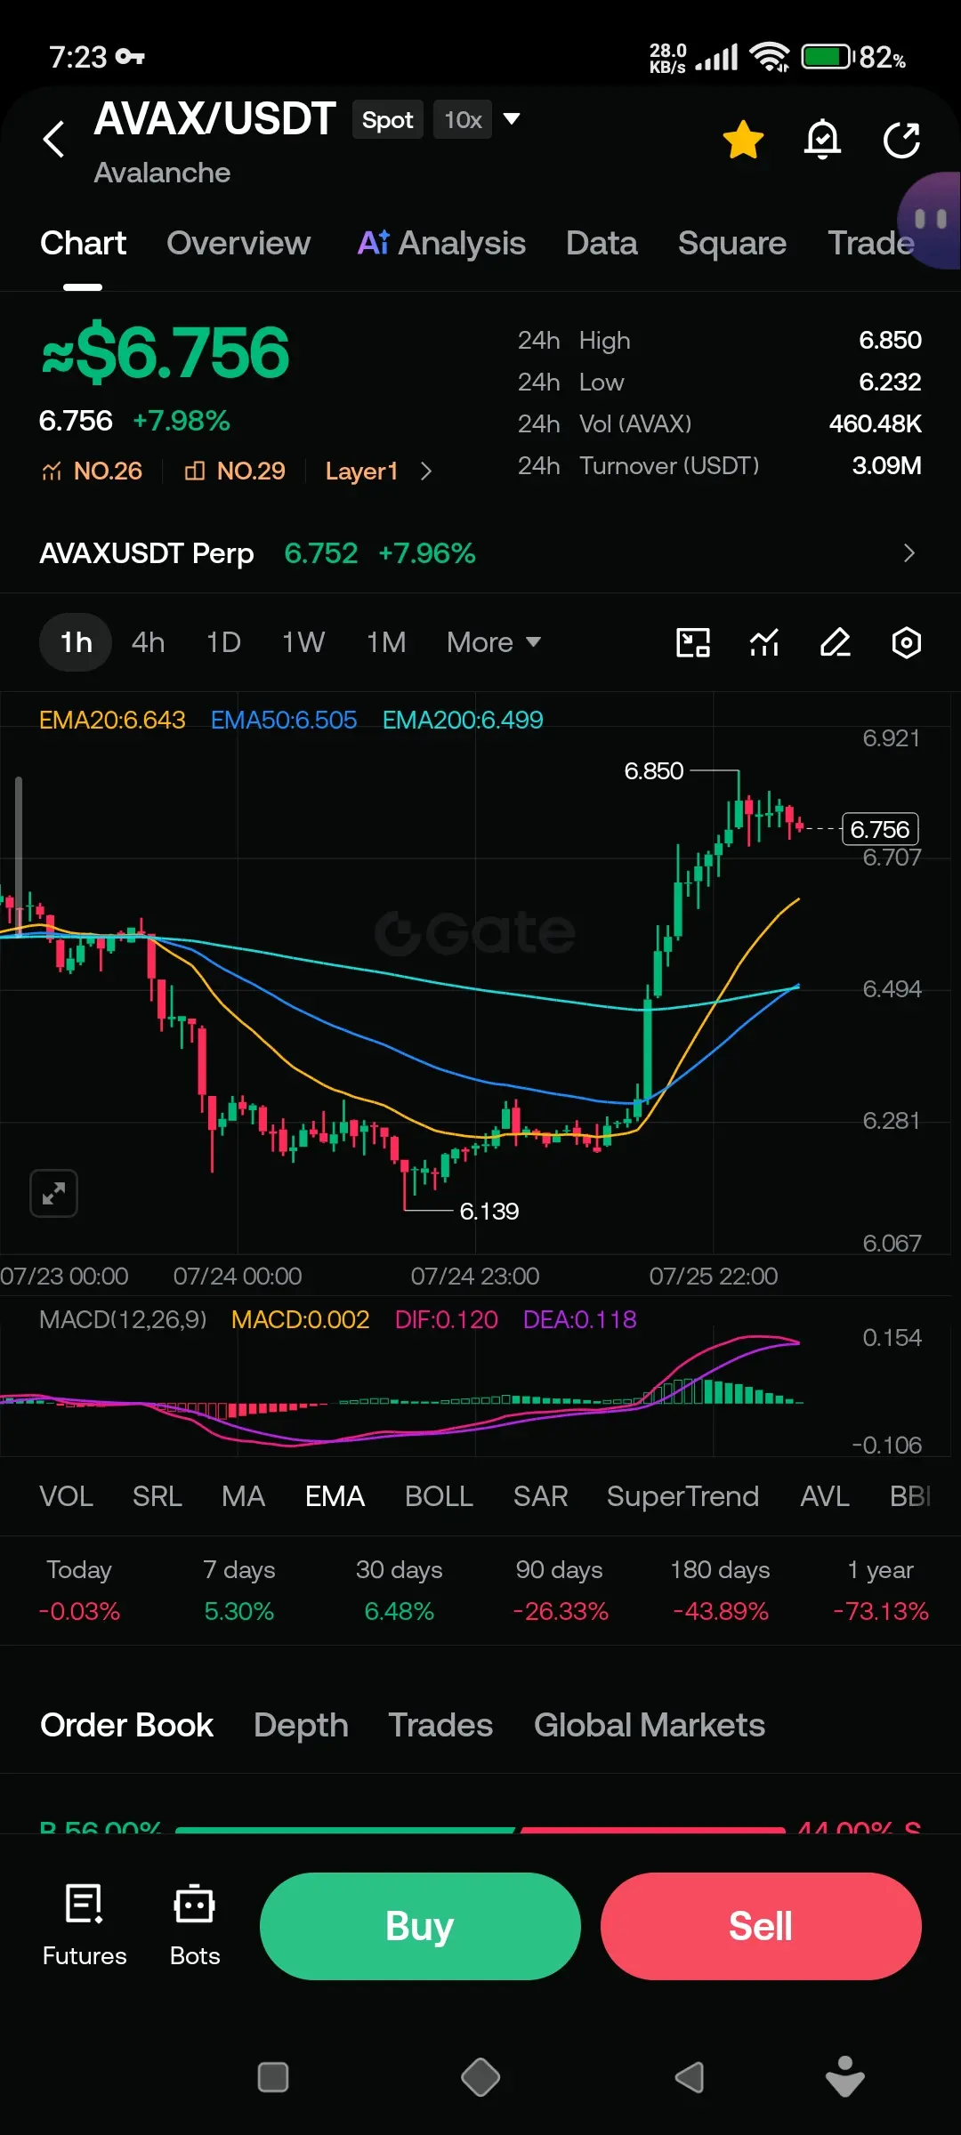Tap the 6.139 low marker on chart
This screenshot has height=2135, width=961.
(x=489, y=1211)
